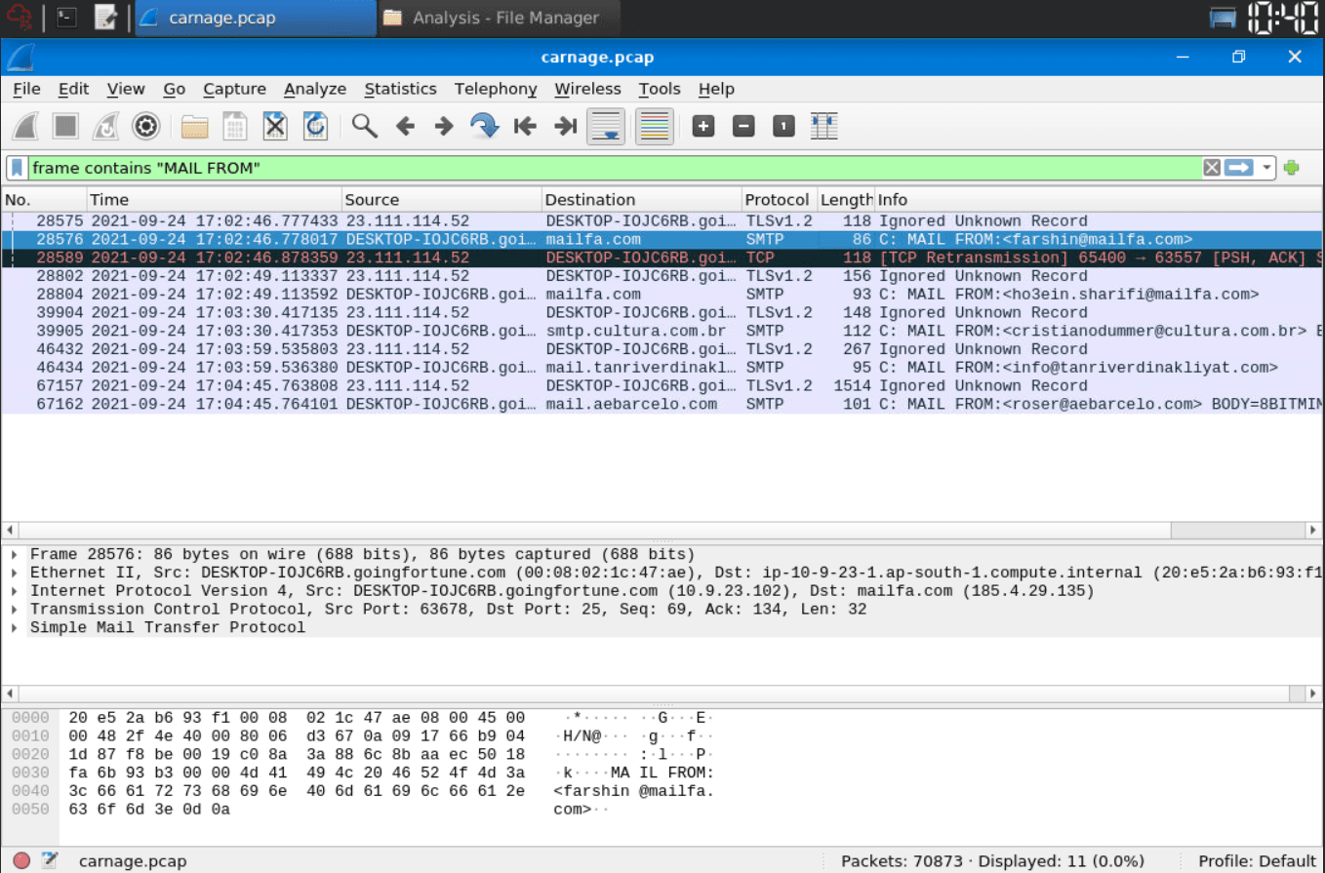Open the View menu

point(126,89)
